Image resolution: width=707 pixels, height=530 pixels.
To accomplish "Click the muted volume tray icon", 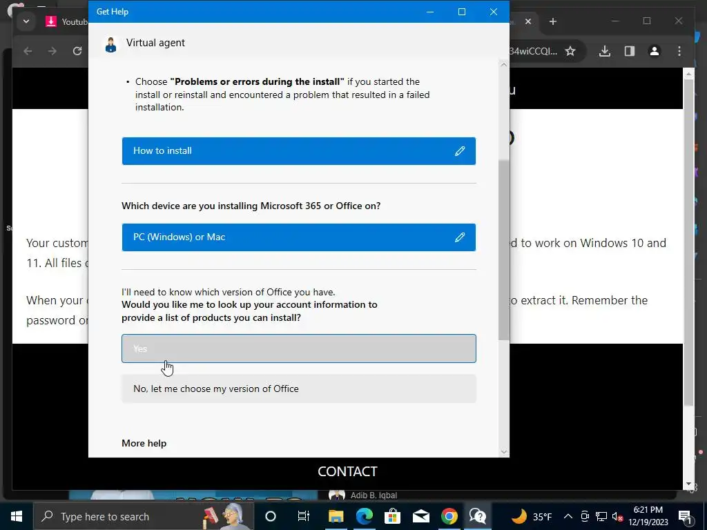I will 617,516.
